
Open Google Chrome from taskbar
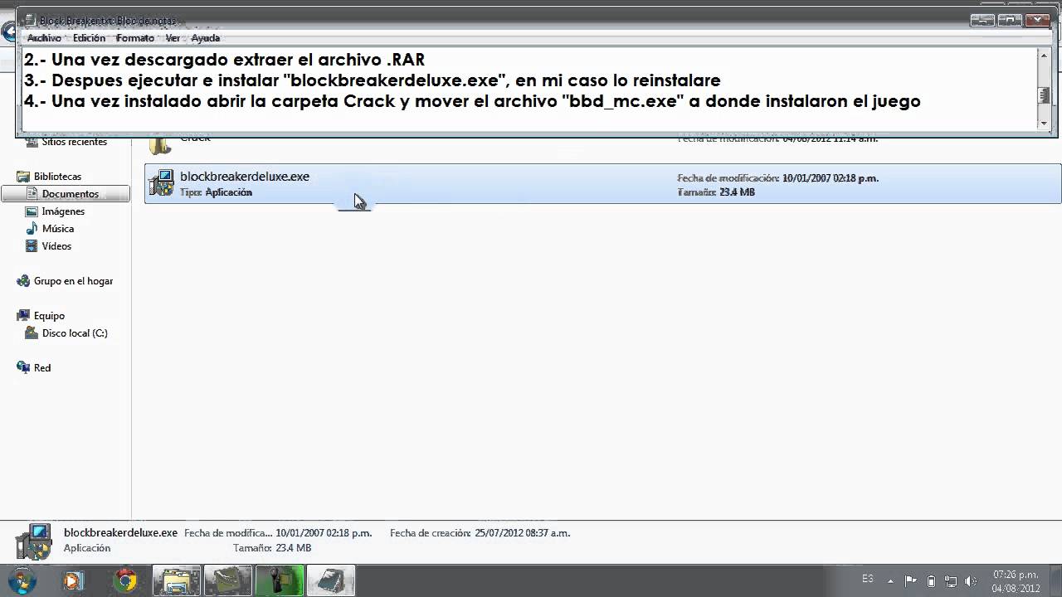click(125, 580)
